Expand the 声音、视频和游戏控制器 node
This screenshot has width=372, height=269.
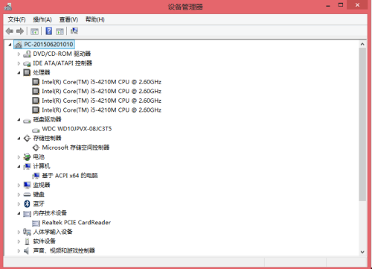point(19,251)
